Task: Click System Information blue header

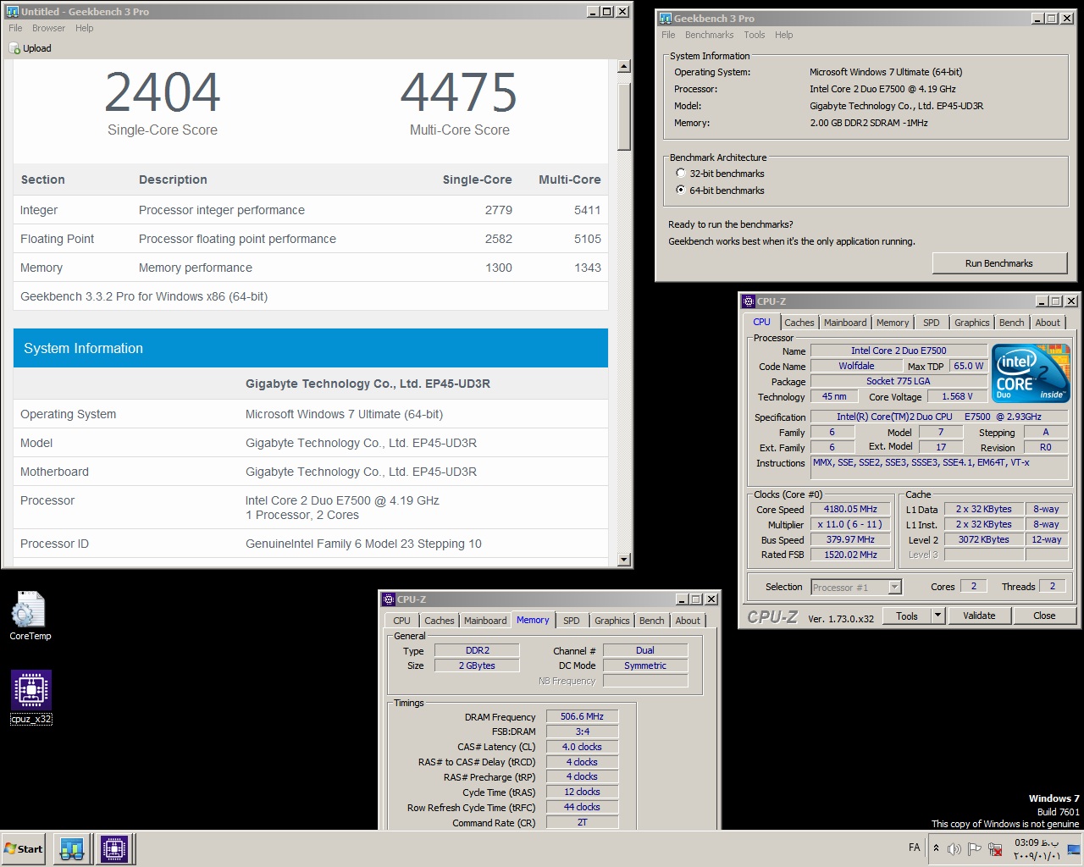Action: 311,348
